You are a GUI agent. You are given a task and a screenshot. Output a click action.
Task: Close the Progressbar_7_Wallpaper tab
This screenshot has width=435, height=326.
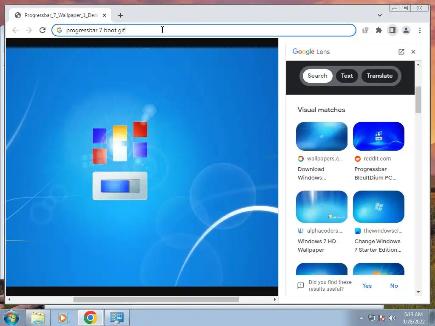(105, 15)
